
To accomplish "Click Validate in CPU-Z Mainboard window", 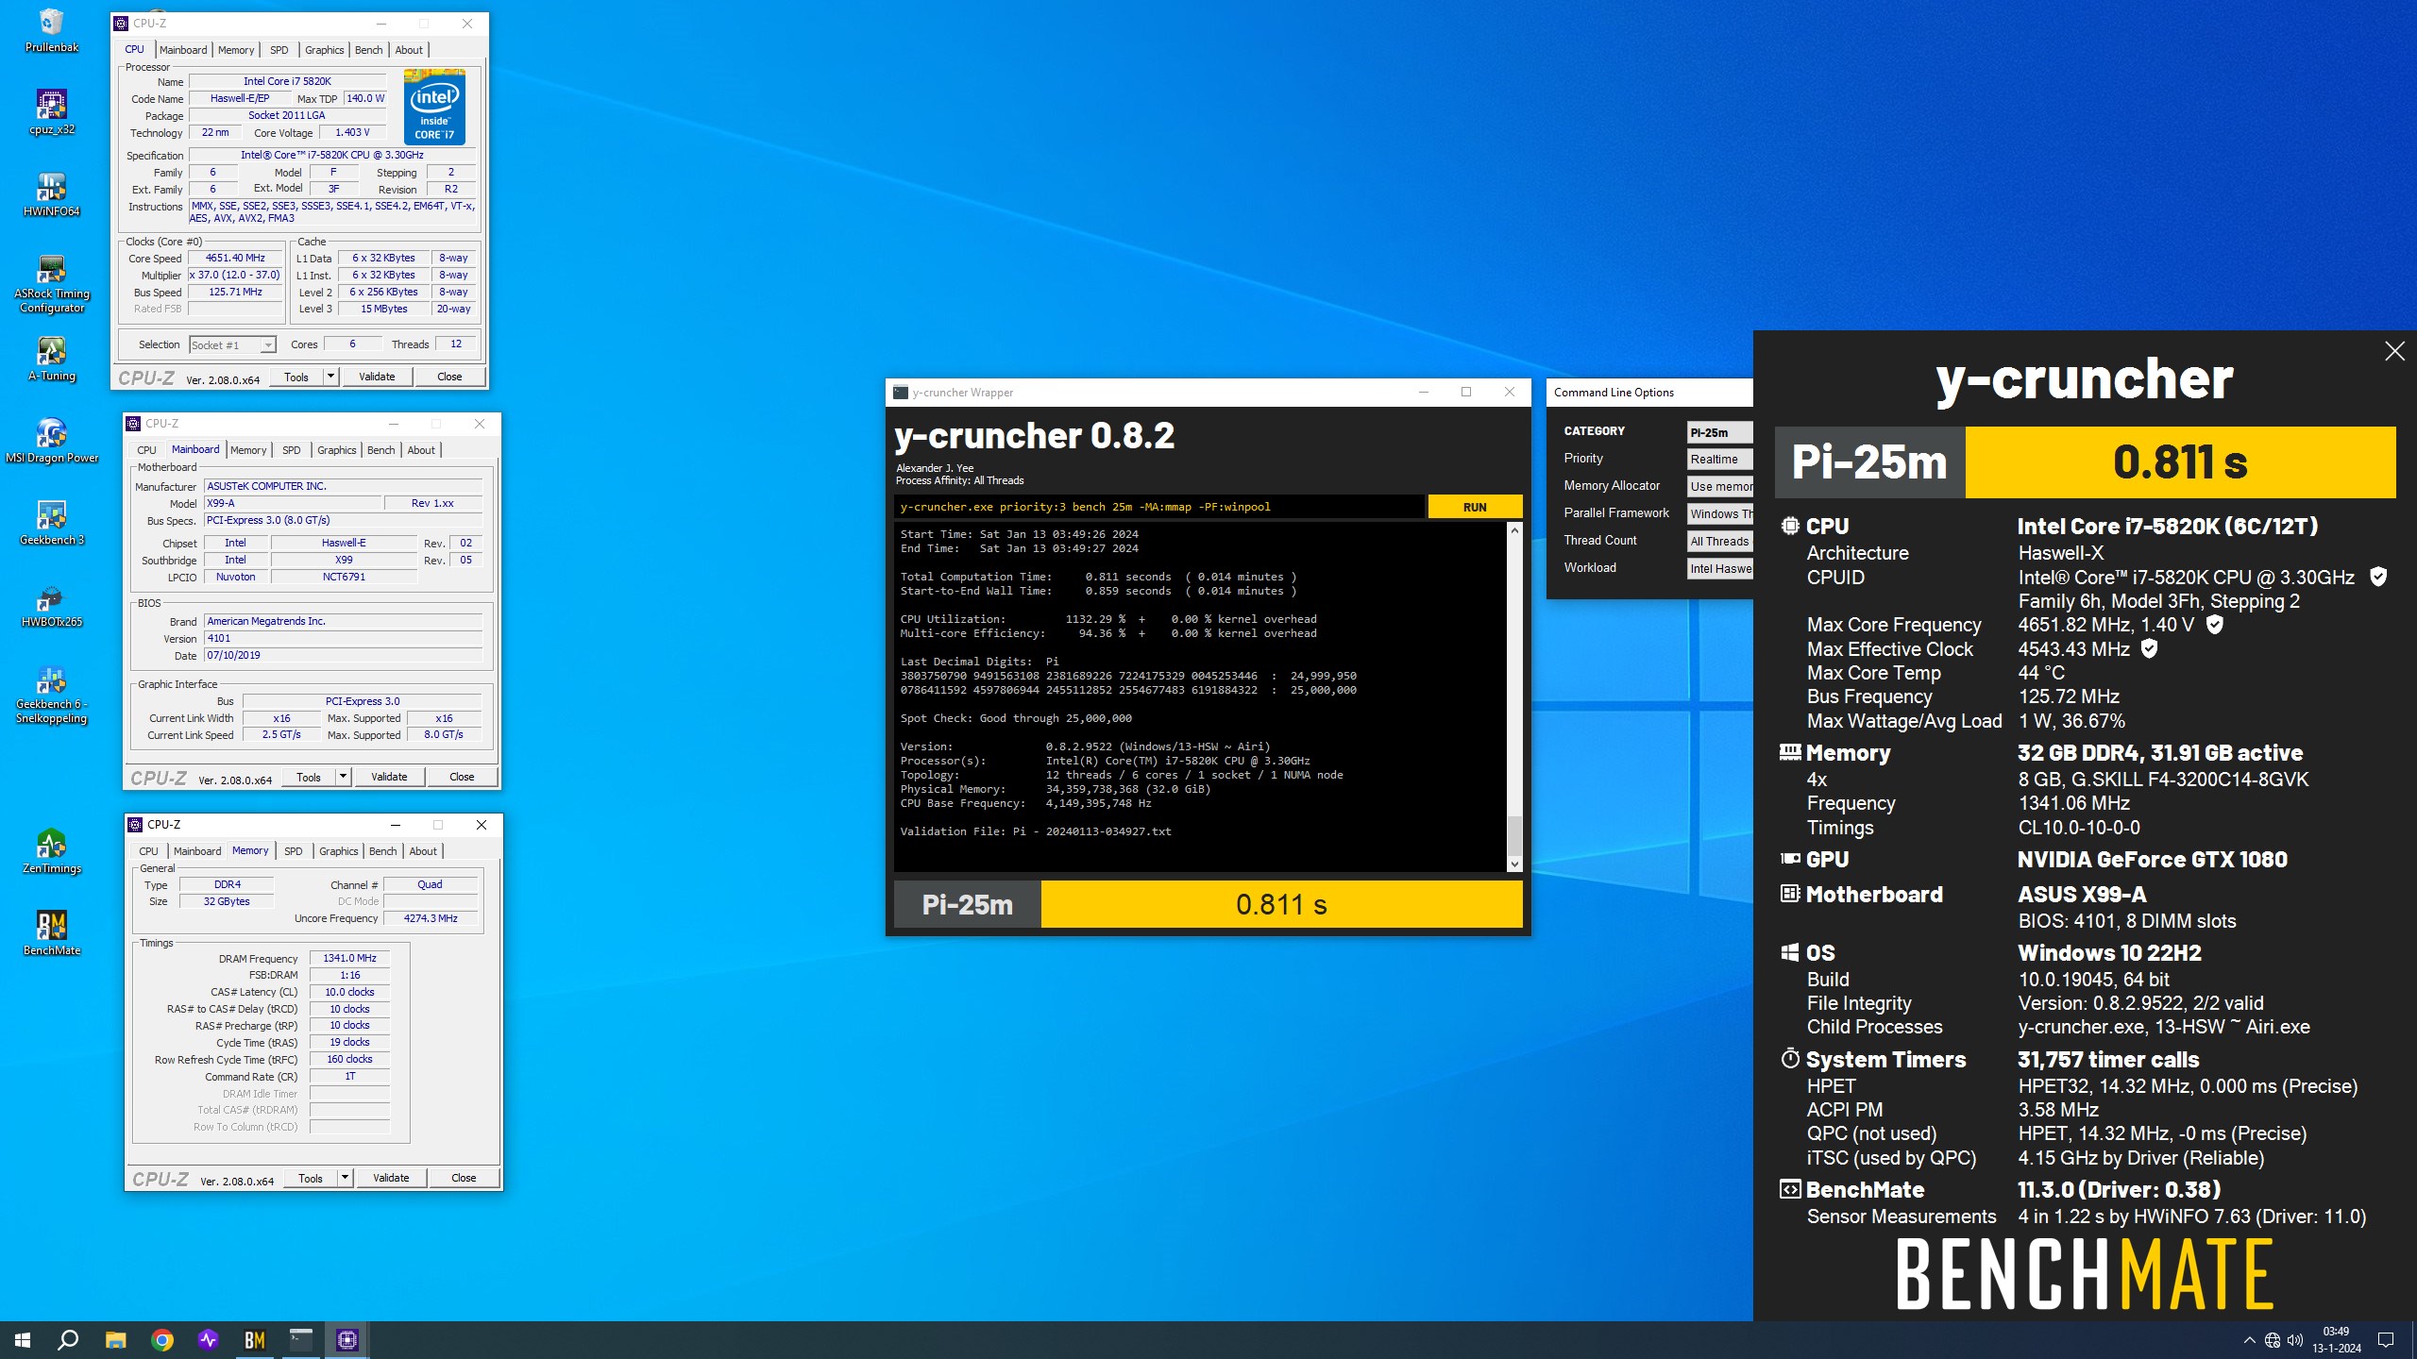I will [x=389, y=777].
